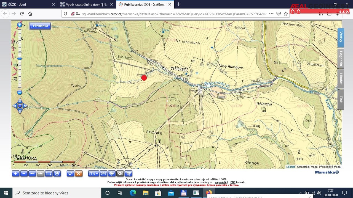Pan map up with the navigation pad

(20, 101)
